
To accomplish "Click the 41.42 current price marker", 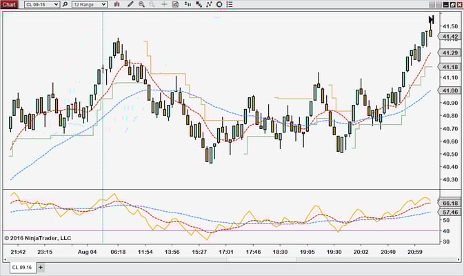I will click(450, 37).
